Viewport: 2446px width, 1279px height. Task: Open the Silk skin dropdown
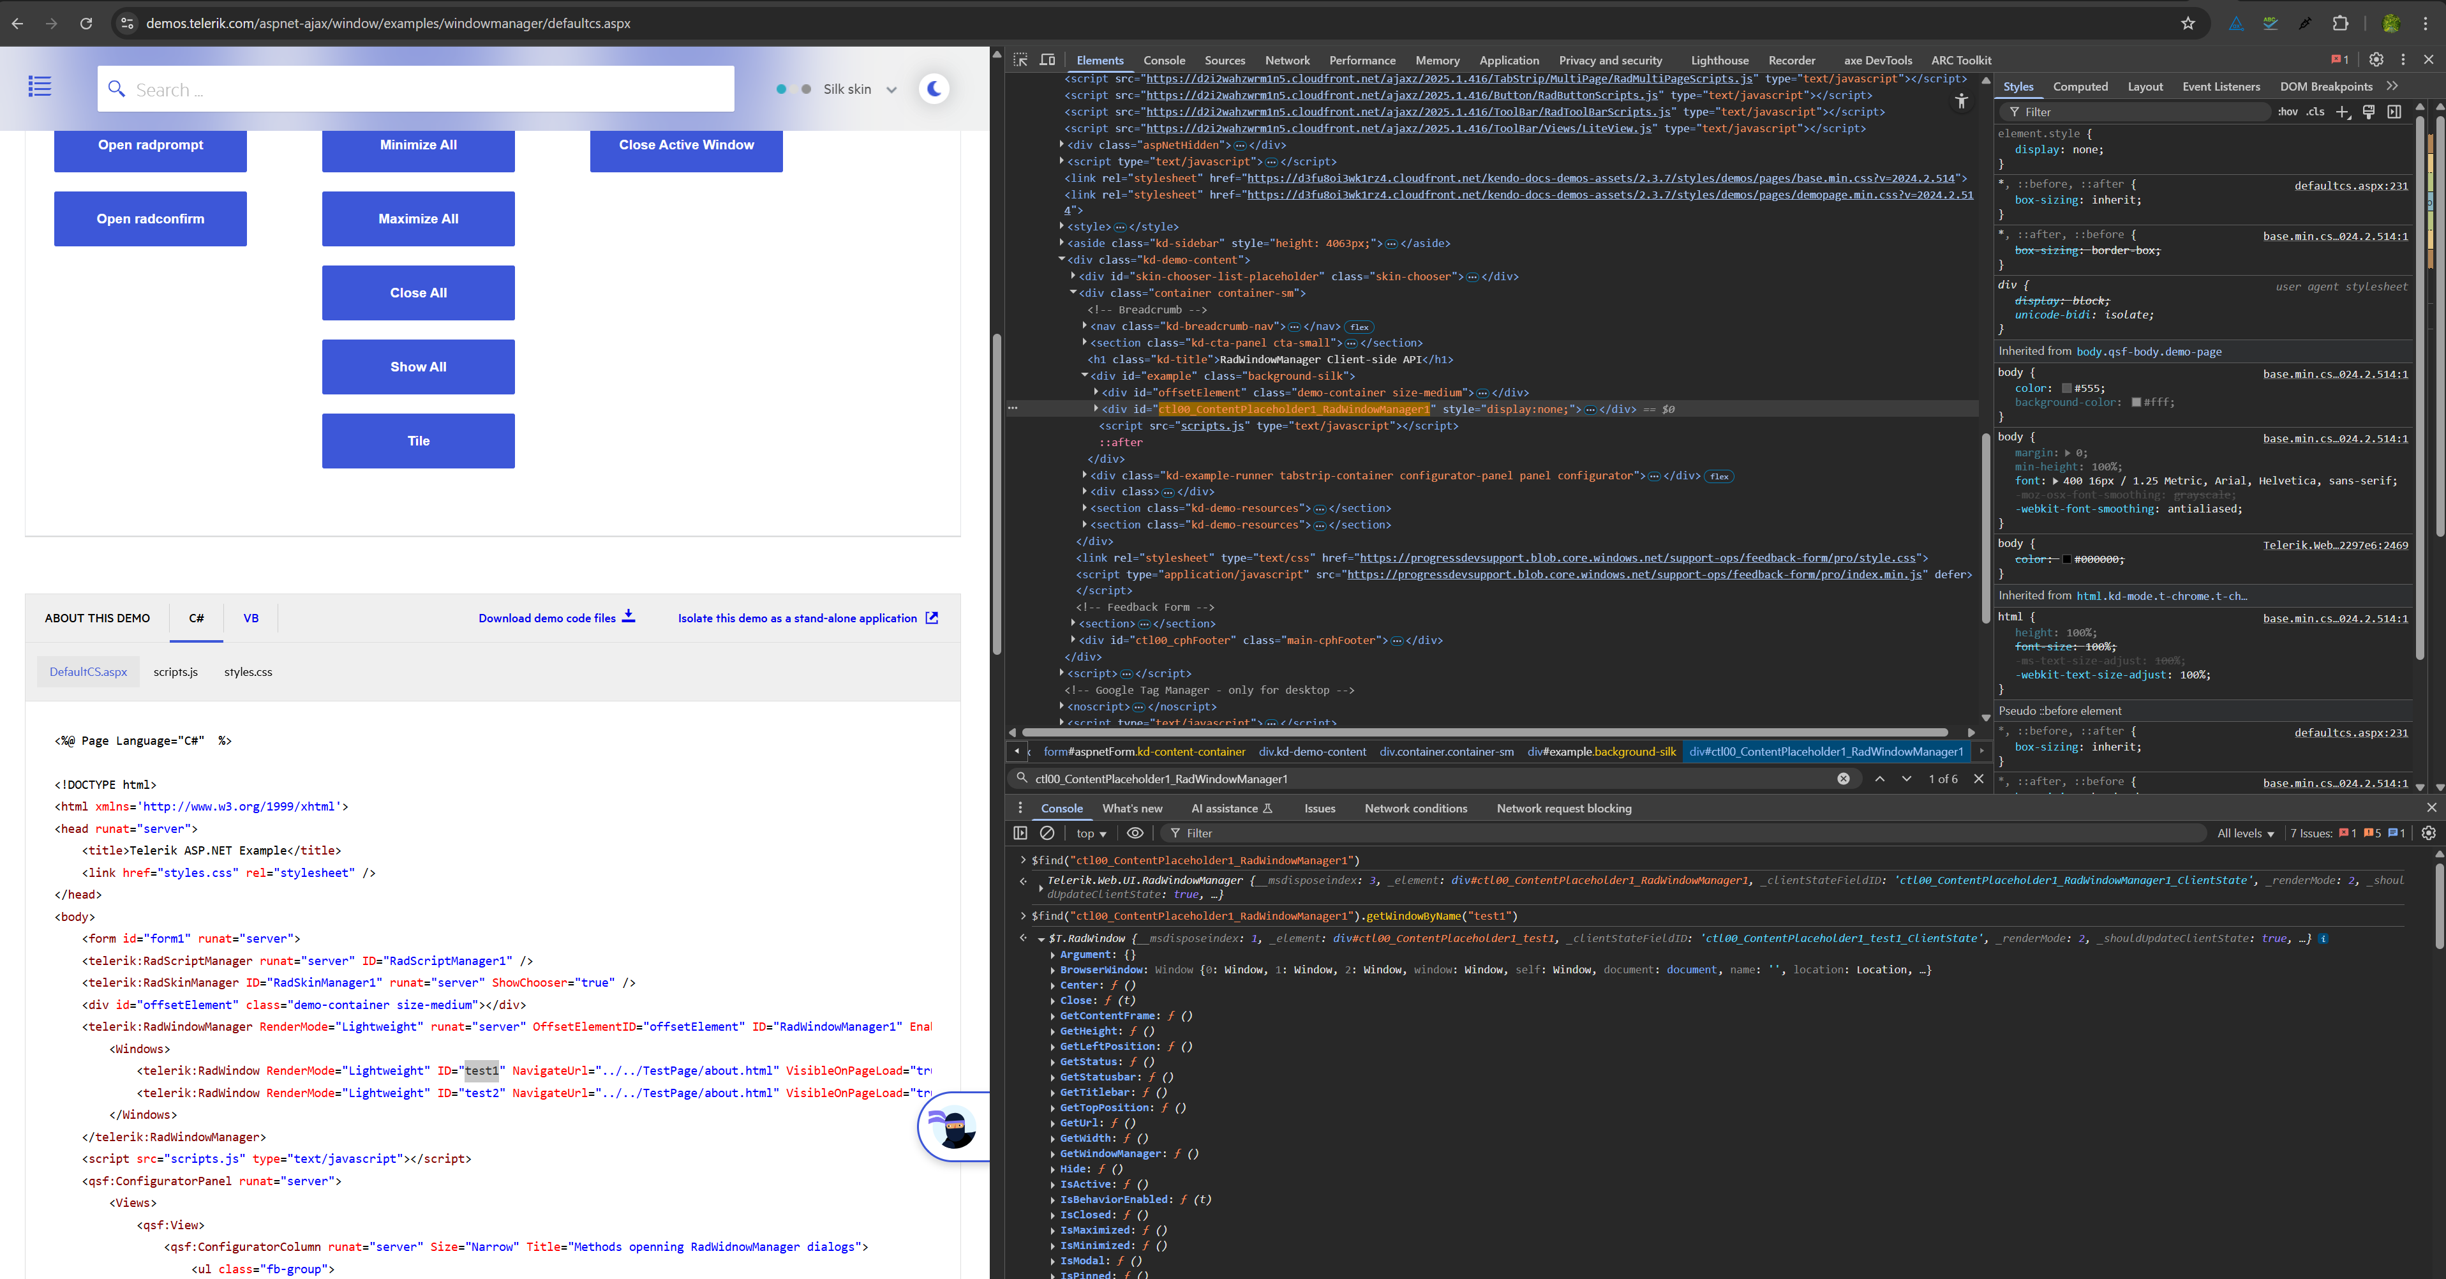[x=860, y=89]
